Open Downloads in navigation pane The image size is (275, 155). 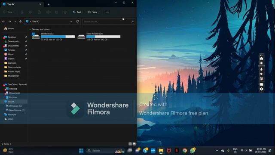[x=13, y=41]
